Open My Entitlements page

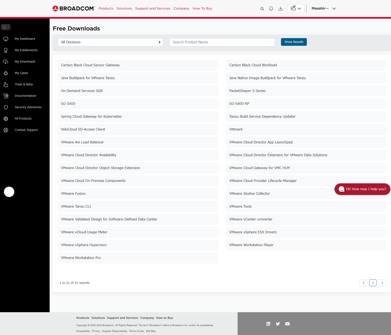click(x=26, y=50)
